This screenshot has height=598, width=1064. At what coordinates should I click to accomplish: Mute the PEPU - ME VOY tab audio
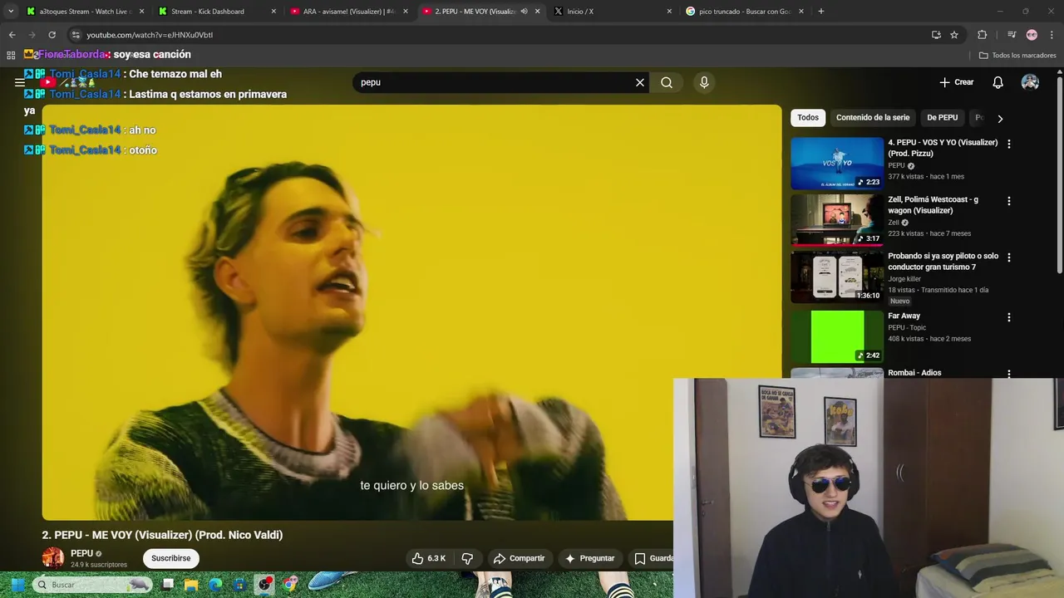pos(524,12)
